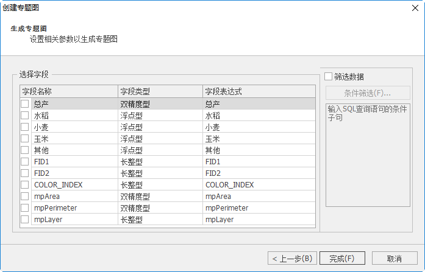The width and height of the screenshot is (425, 272).
Task: Enable the FID2 field checkbox
Action: point(25,173)
